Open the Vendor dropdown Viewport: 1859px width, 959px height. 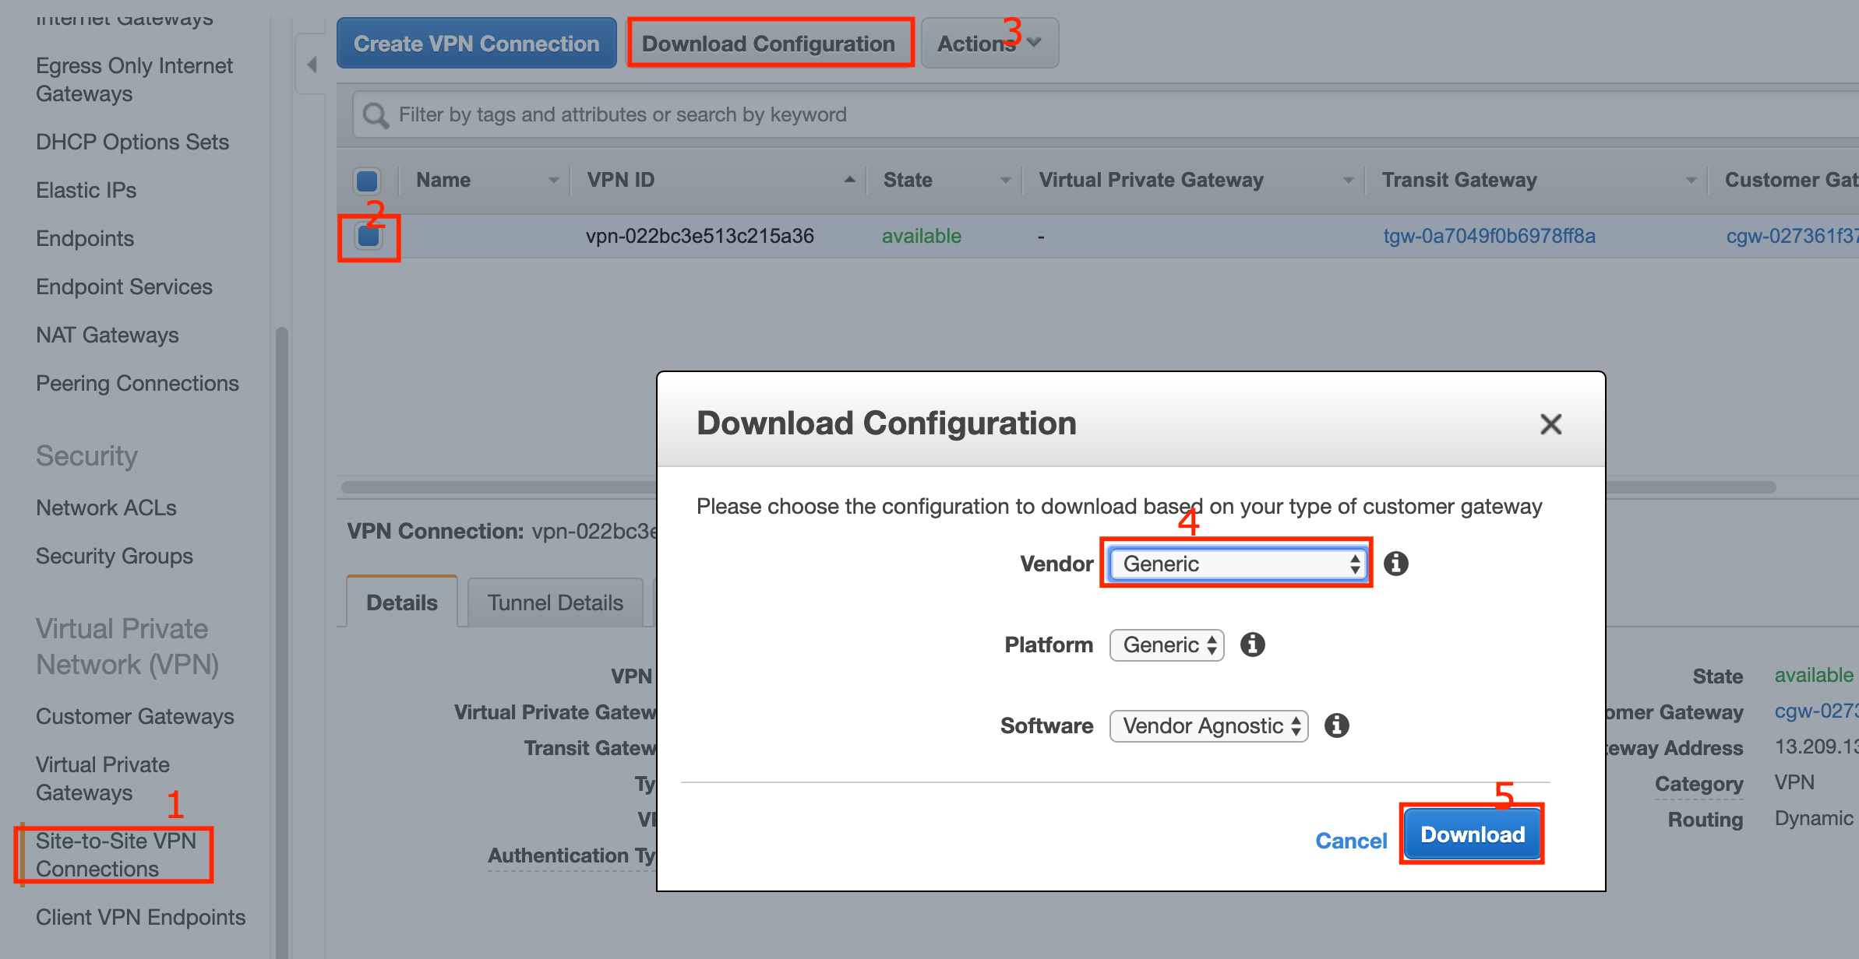(1237, 564)
